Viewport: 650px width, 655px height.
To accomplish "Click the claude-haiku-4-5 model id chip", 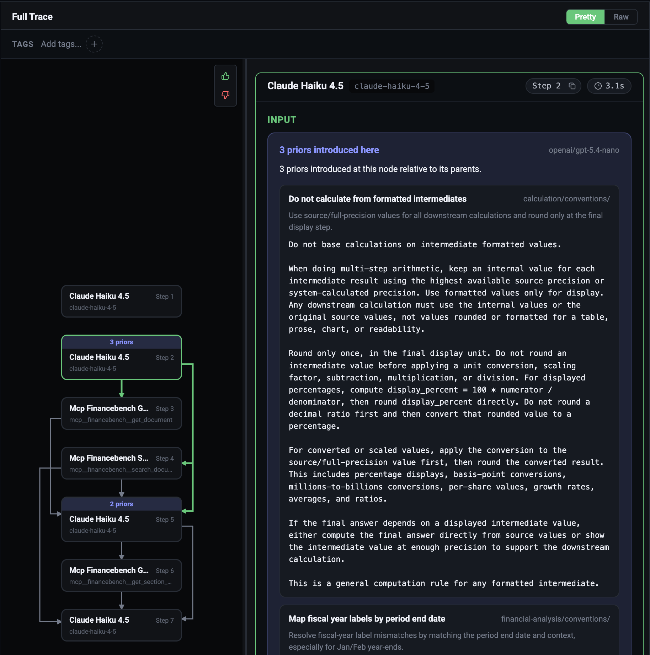I will (392, 86).
